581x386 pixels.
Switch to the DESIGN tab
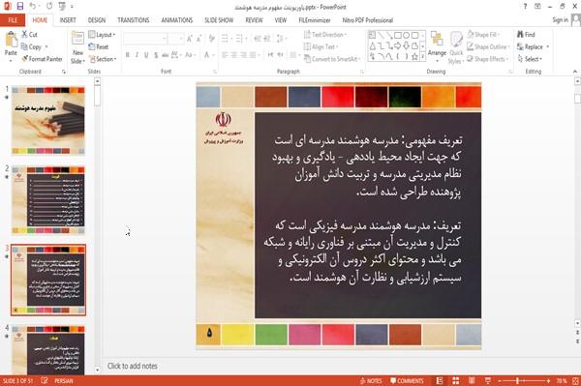click(x=97, y=20)
